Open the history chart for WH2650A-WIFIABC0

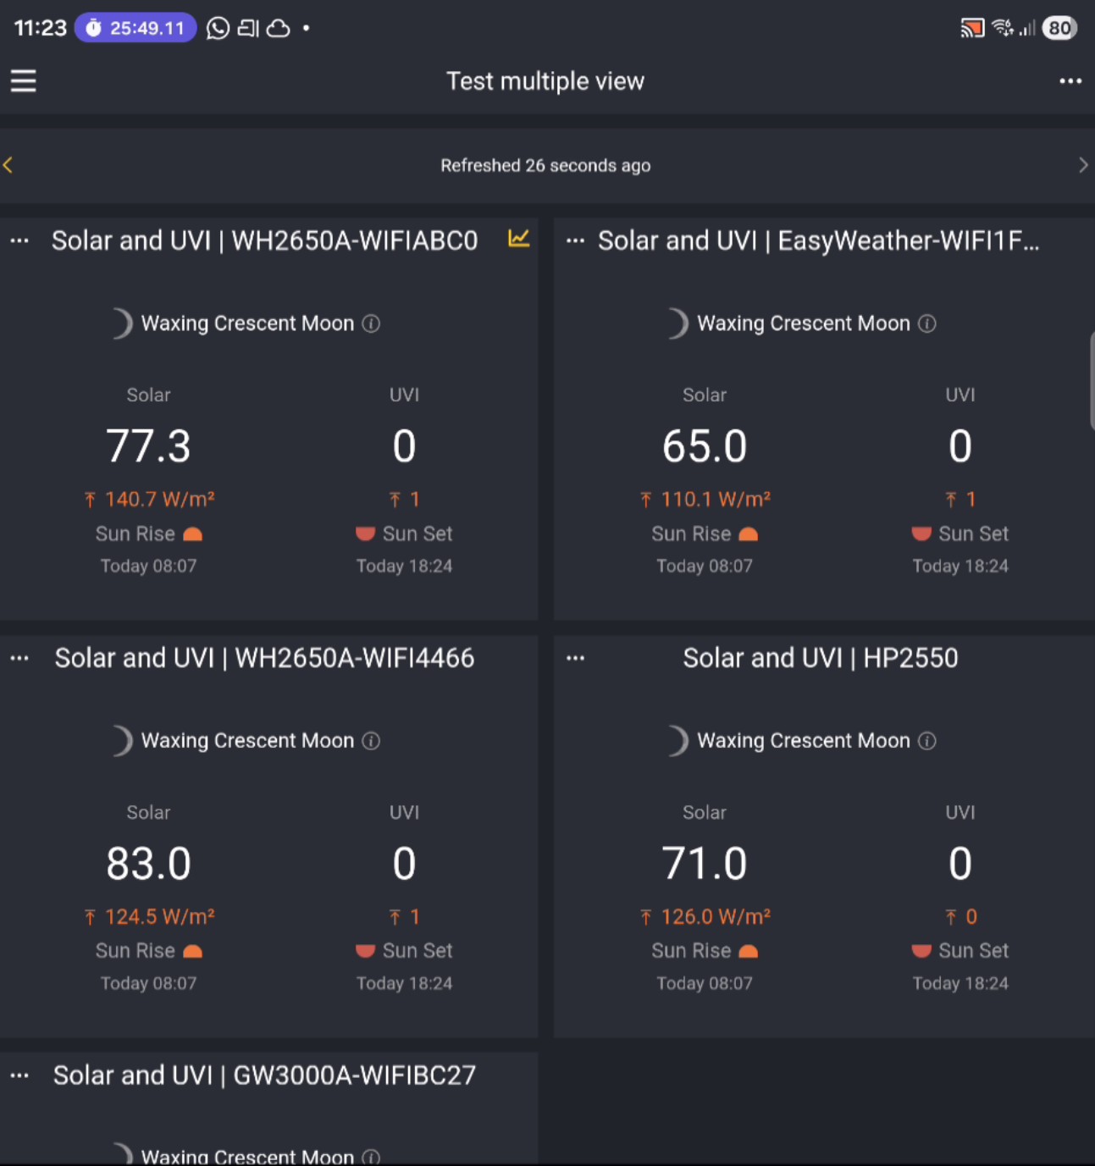click(517, 240)
